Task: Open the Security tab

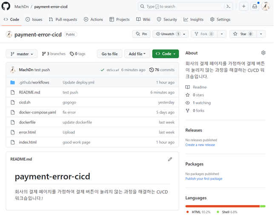Action: coord(167,20)
